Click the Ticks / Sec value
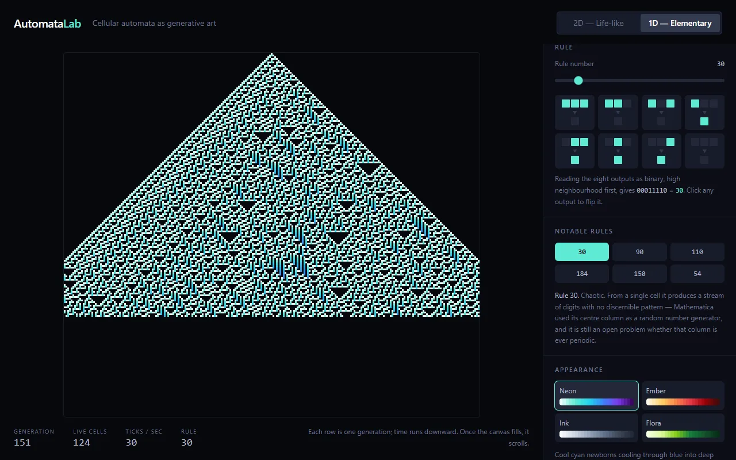736x460 pixels. point(131,442)
